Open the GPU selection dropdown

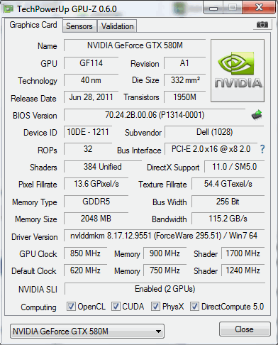87,332
